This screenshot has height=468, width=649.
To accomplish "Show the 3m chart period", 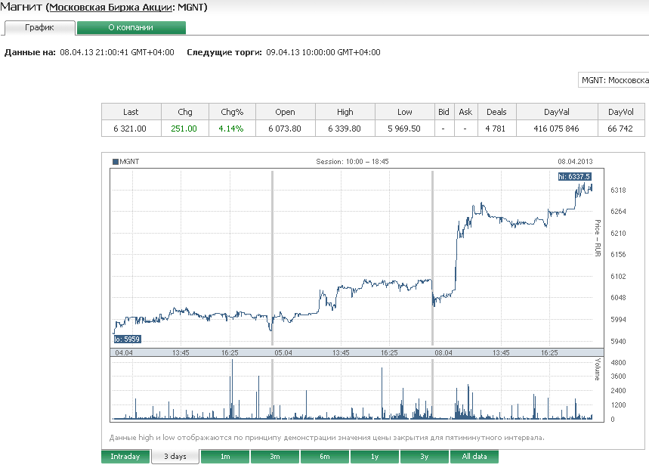I will 275,457.
